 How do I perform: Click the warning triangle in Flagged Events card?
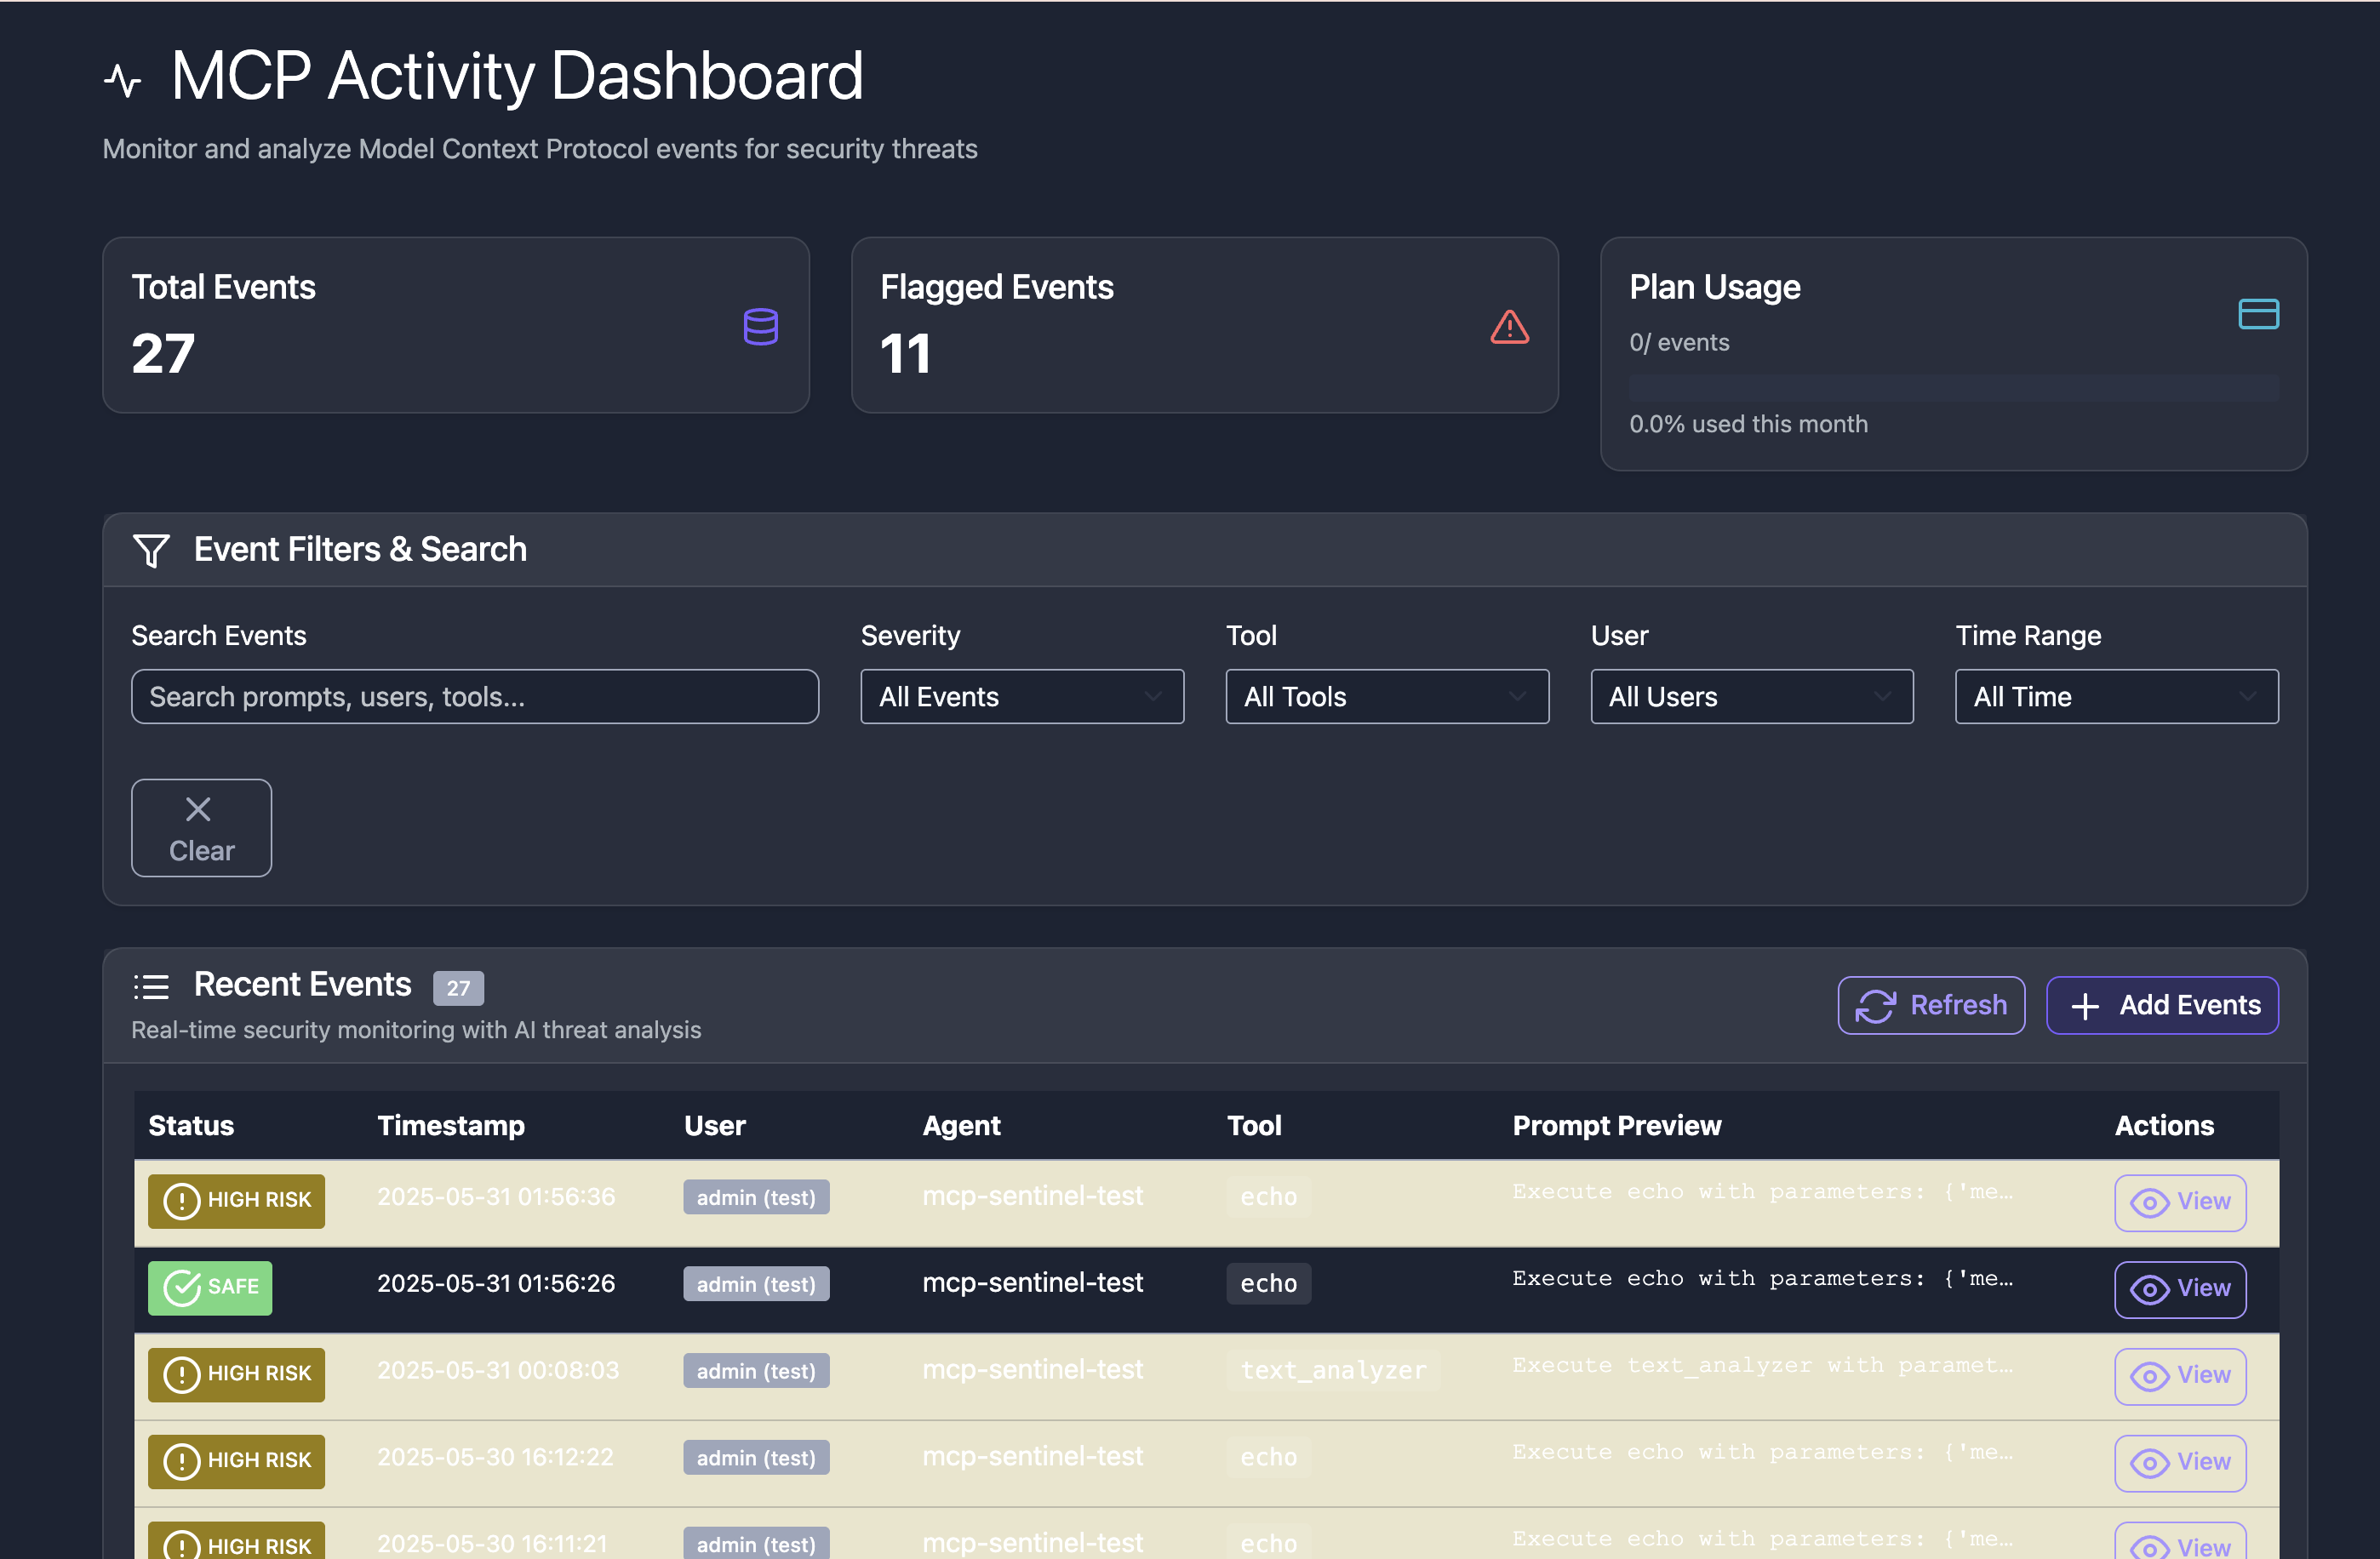click(x=1509, y=327)
